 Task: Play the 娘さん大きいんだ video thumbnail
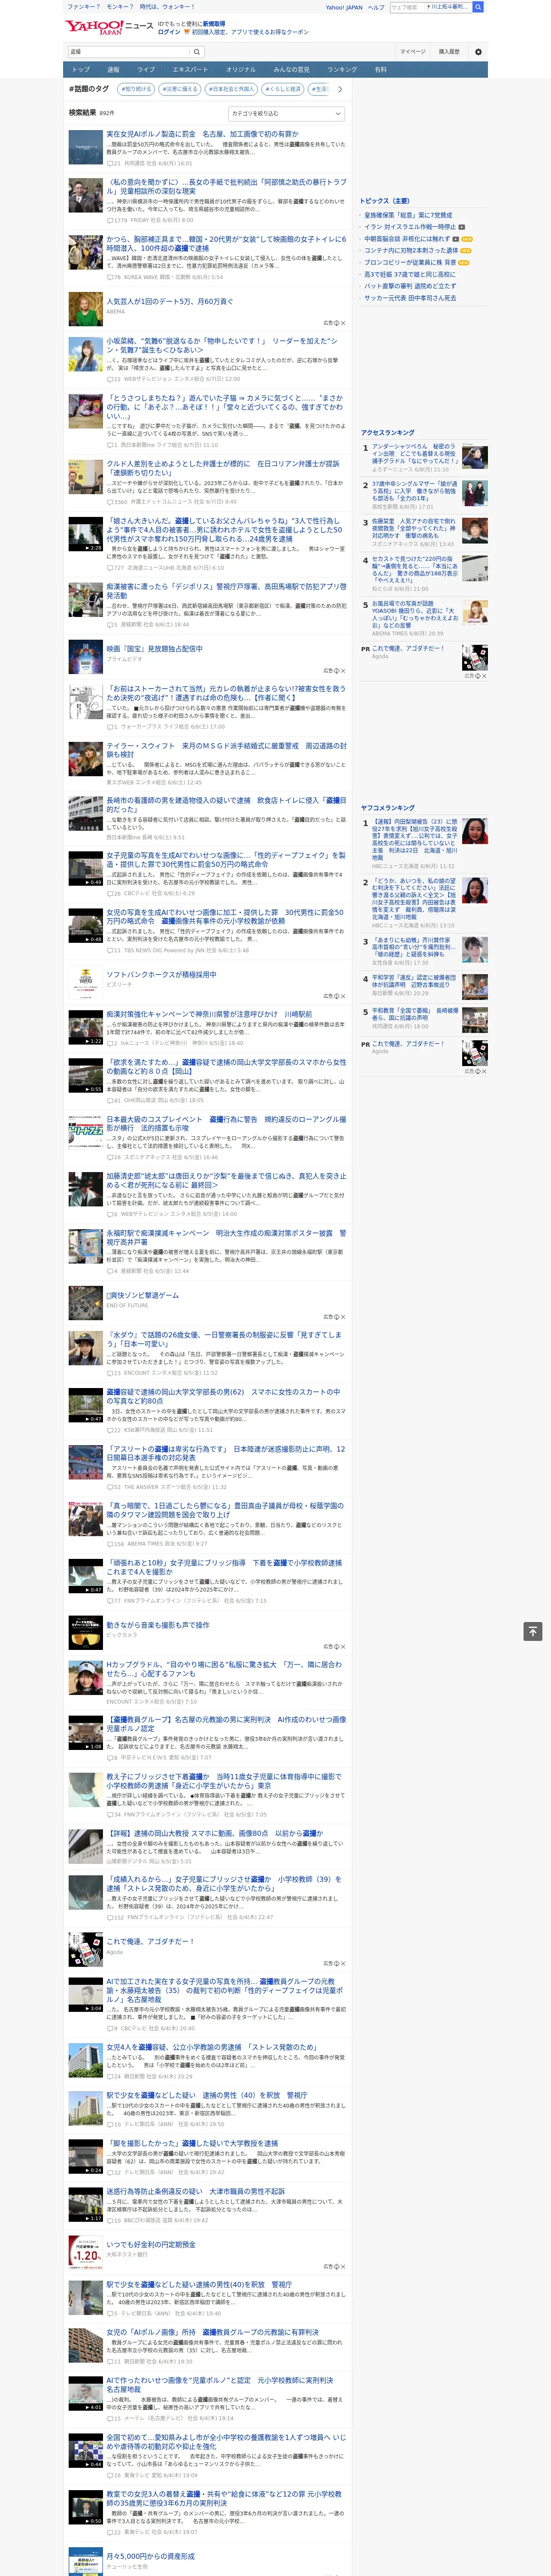point(86,534)
